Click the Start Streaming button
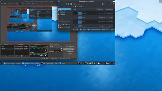162x91 pixels. tap(70, 47)
